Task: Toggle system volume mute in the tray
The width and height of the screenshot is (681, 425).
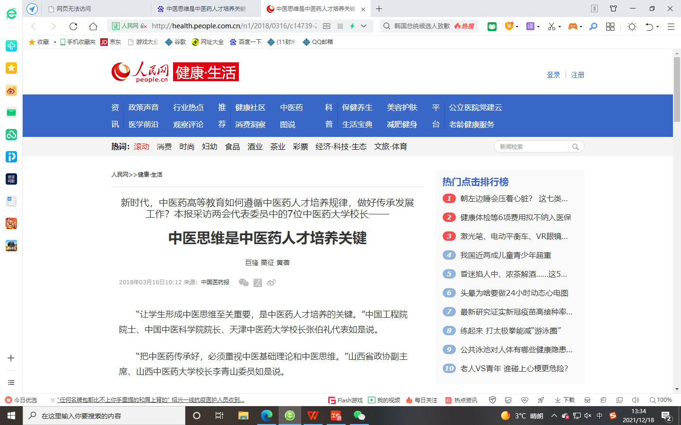Action: (588, 416)
